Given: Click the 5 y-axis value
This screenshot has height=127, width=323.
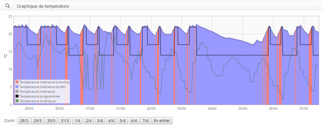Looking at the screenshot, I should [x=11, y=87].
